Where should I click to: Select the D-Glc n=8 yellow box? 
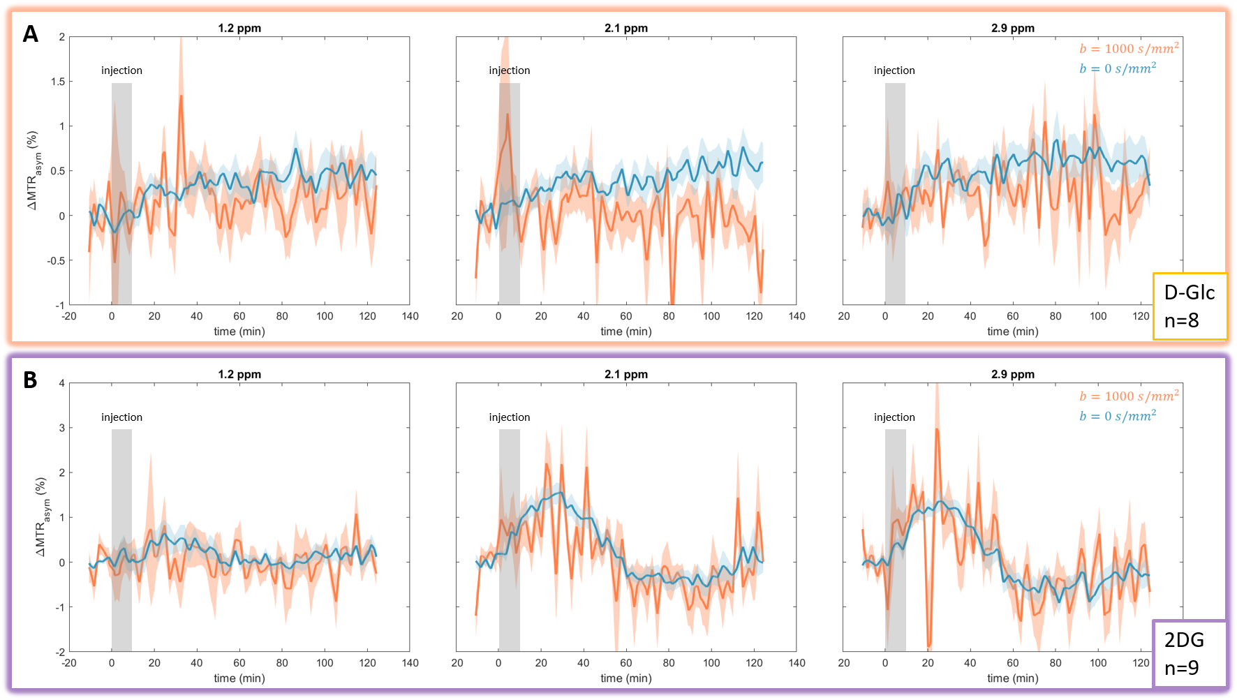click(1190, 306)
